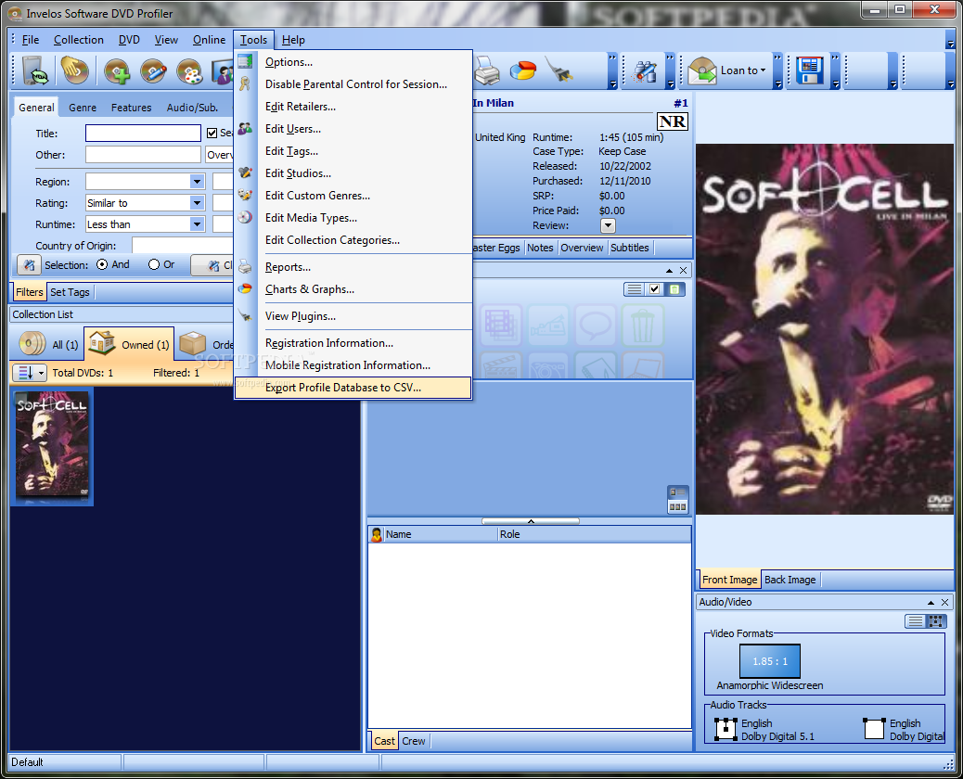Click the floppy disk save layout icon
The width and height of the screenshot is (963, 779).
point(810,71)
